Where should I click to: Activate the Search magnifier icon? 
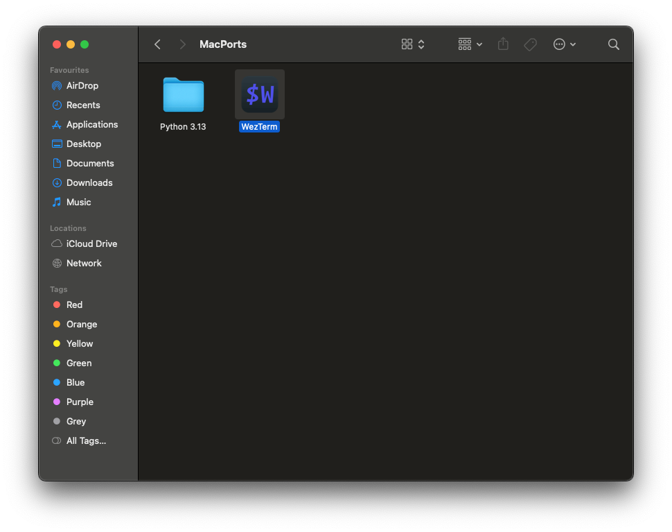coord(613,44)
